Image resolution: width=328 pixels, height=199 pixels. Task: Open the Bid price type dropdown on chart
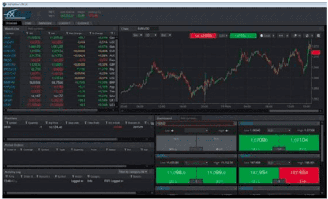[166, 36]
